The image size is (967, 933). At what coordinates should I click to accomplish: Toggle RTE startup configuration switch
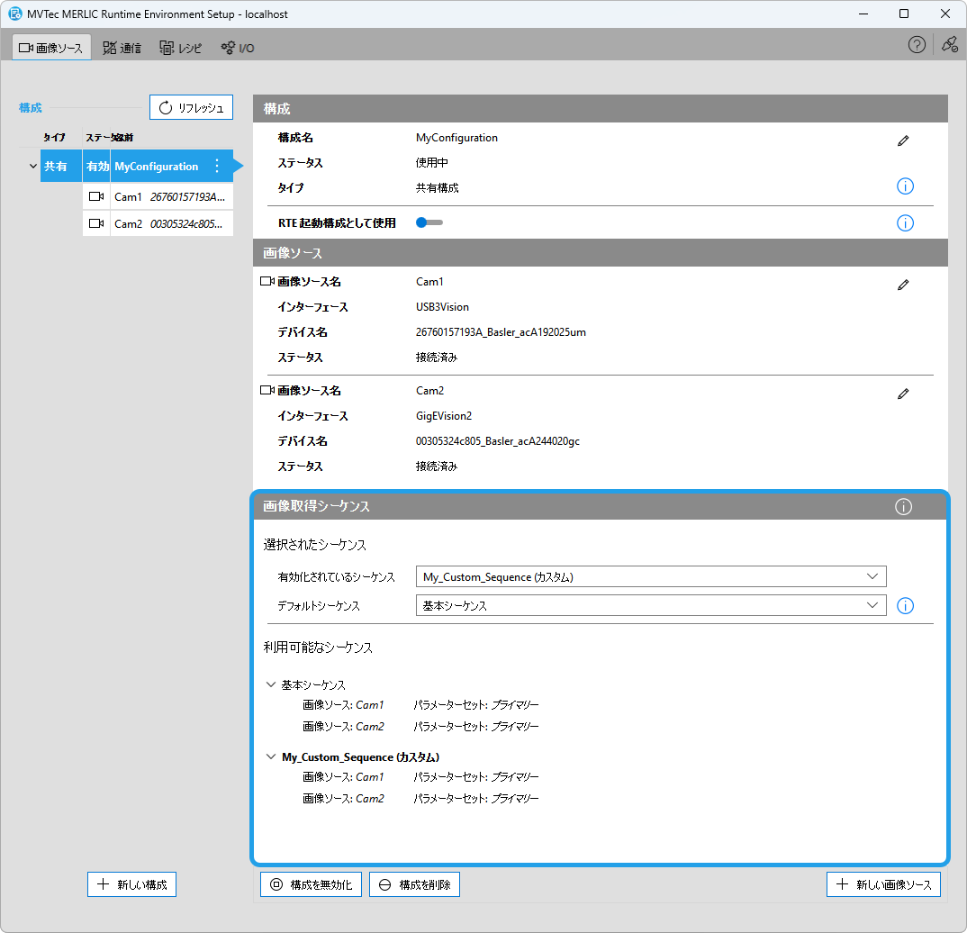(429, 222)
